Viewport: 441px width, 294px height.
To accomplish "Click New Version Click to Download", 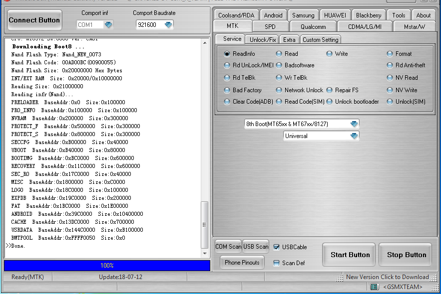I will tap(387, 277).
